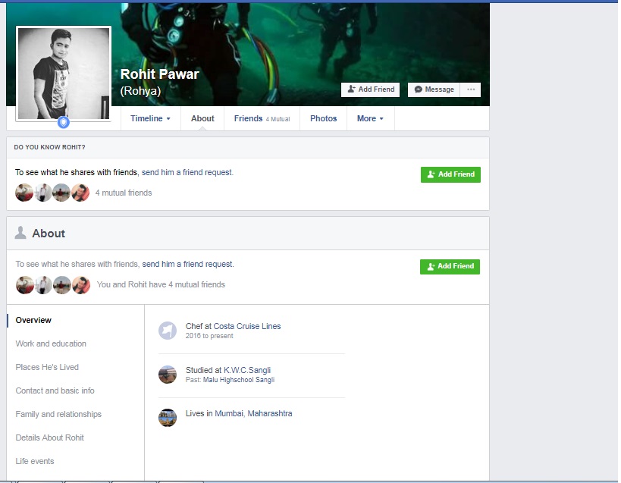The width and height of the screenshot is (621, 483).
Task: Go to the Photos tab
Action: point(323,118)
